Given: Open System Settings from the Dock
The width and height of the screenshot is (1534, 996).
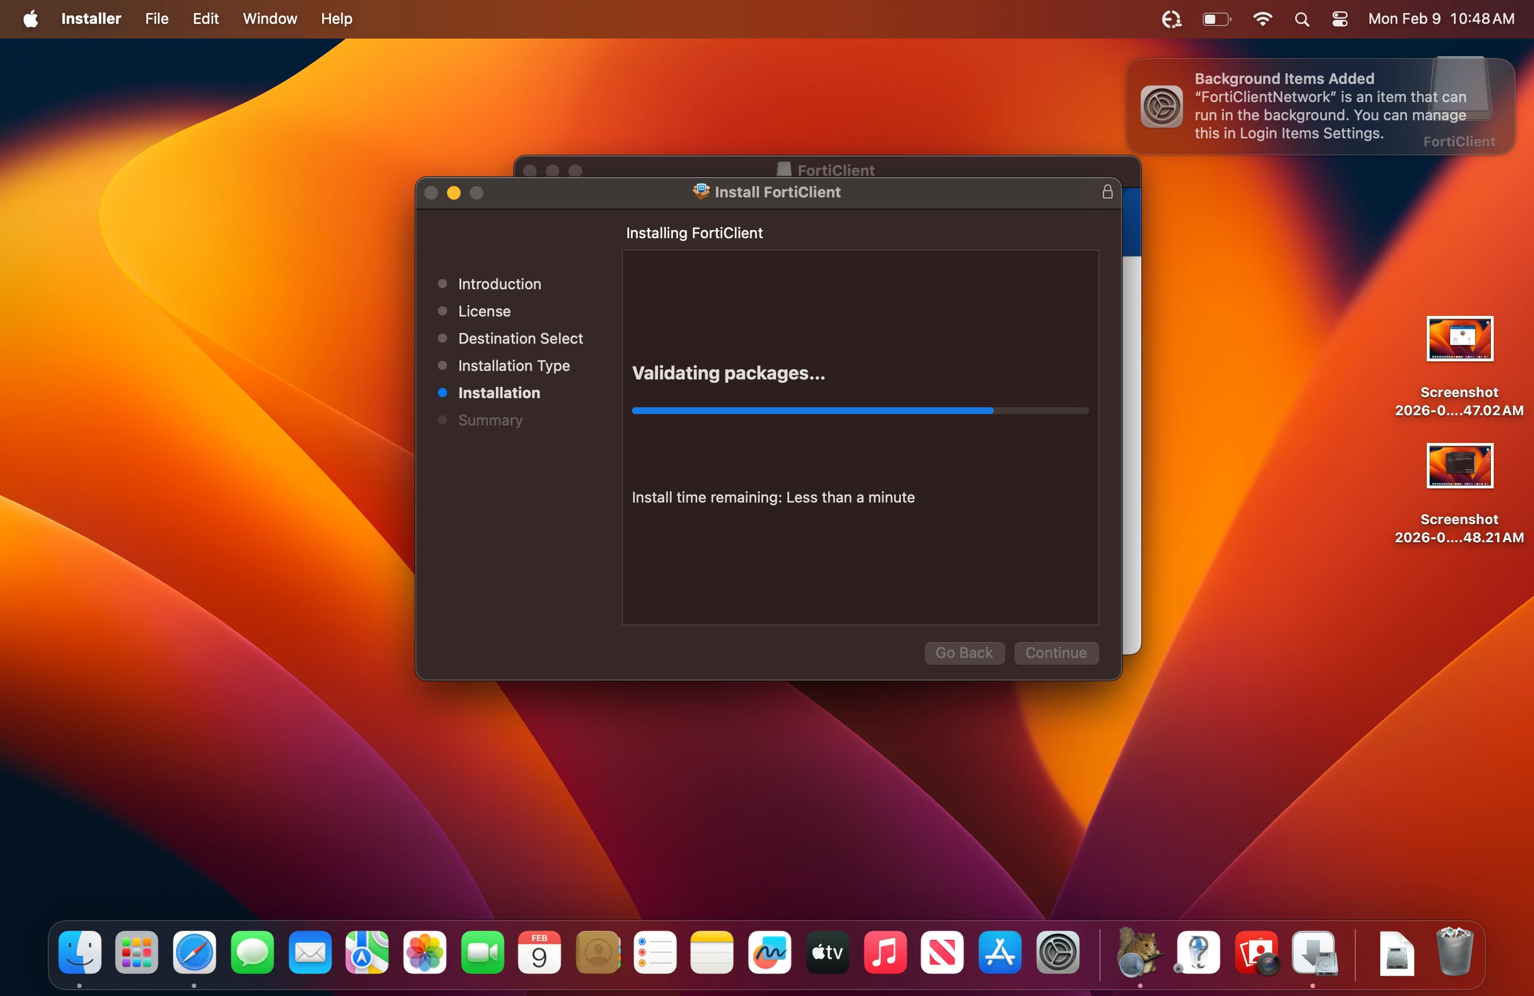Looking at the screenshot, I should (1057, 952).
